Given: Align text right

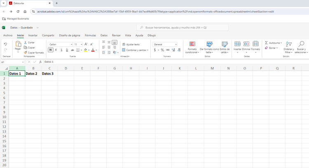Looking at the screenshot, I should [x=115, y=47].
